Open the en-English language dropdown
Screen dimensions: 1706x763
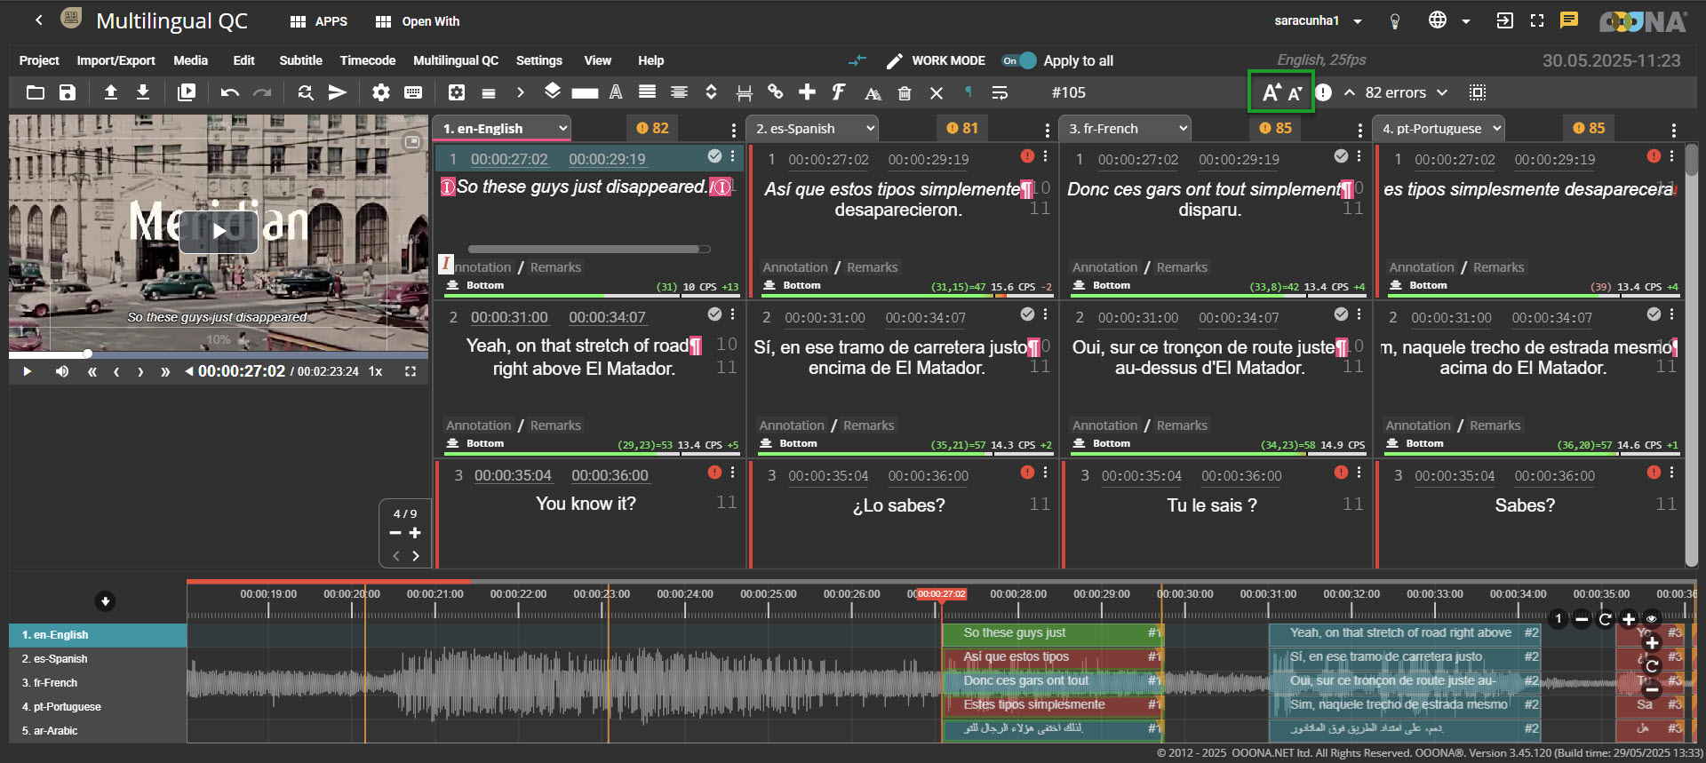[505, 129]
